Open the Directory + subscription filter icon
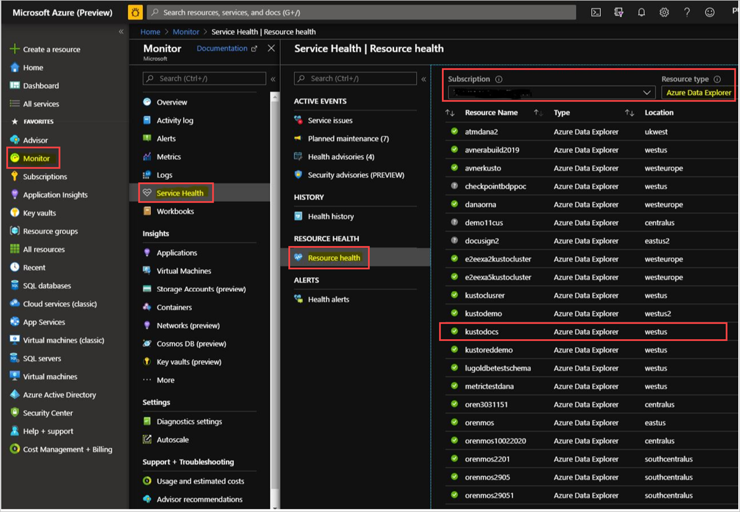 pyautogui.click(x=619, y=12)
